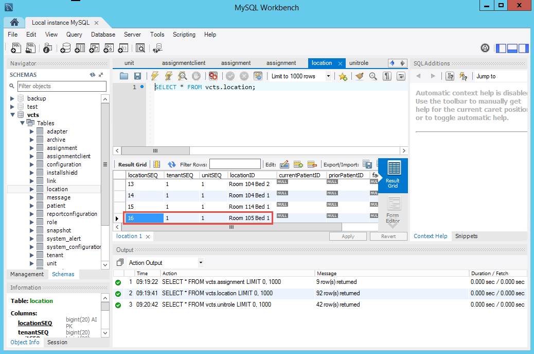
Task: Expand the backup schema in the tree
Action: pos(13,98)
